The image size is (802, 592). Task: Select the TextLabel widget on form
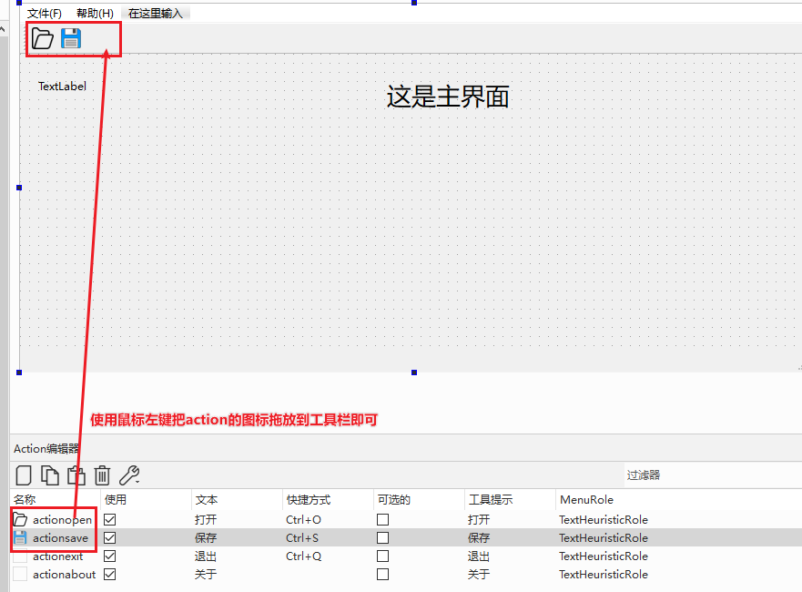(63, 86)
